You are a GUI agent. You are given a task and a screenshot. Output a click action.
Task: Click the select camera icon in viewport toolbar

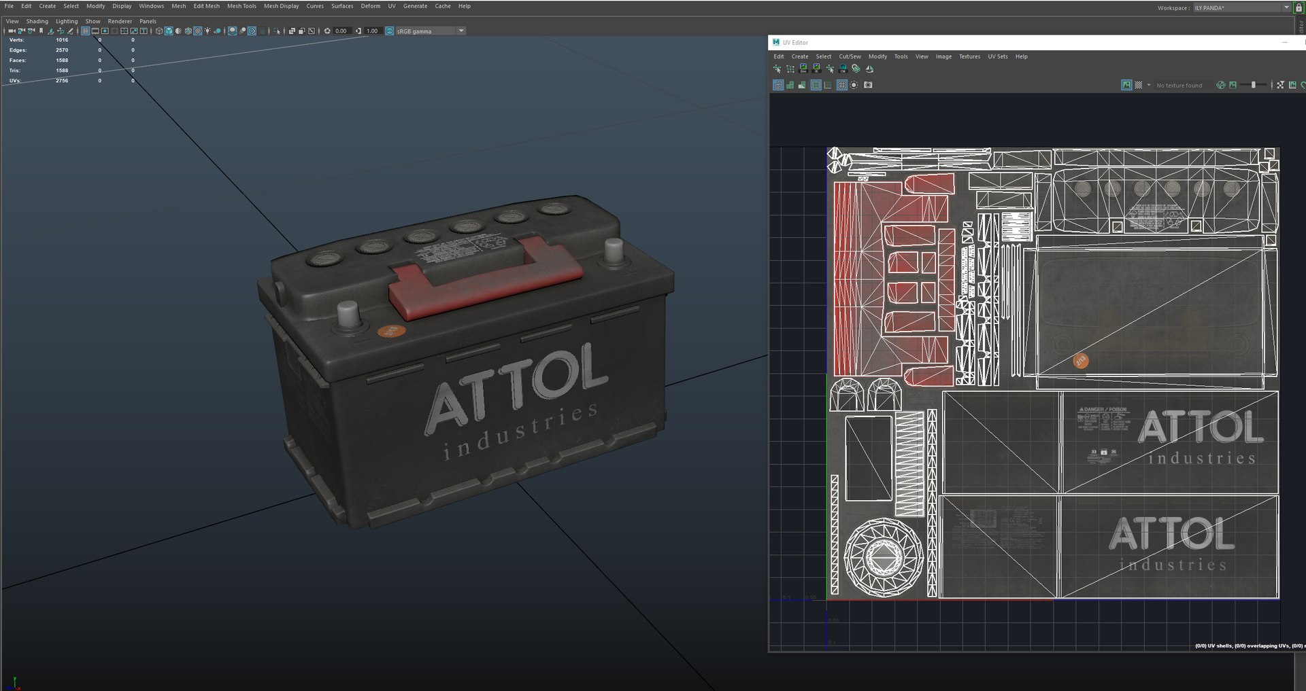pos(11,31)
